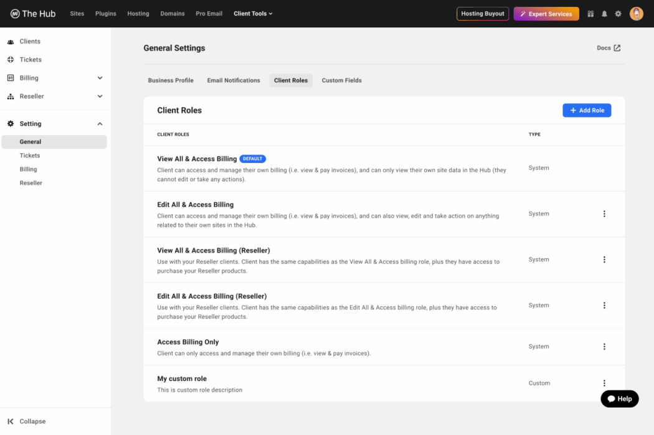654x435 pixels.
Task: Click the settings gear in the top bar
Action: point(618,13)
